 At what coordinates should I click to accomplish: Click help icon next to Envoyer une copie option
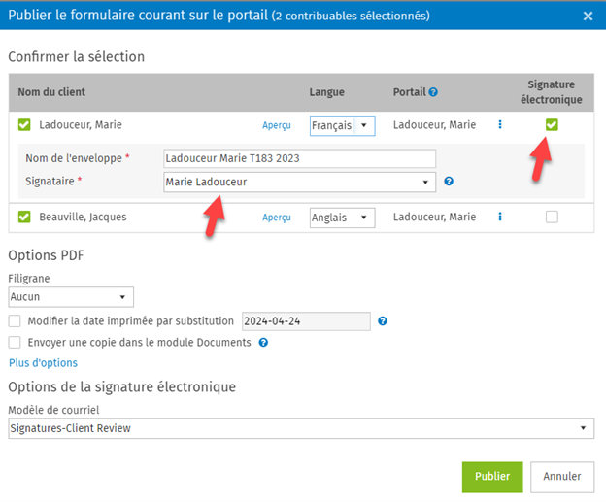pyautogui.click(x=263, y=343)
